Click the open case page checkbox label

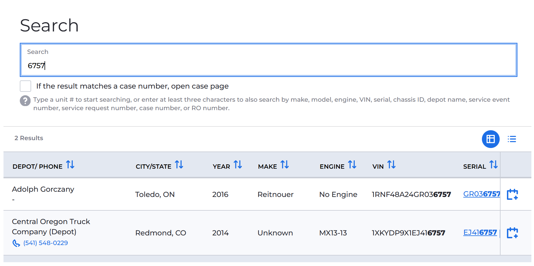pos(132,86)
